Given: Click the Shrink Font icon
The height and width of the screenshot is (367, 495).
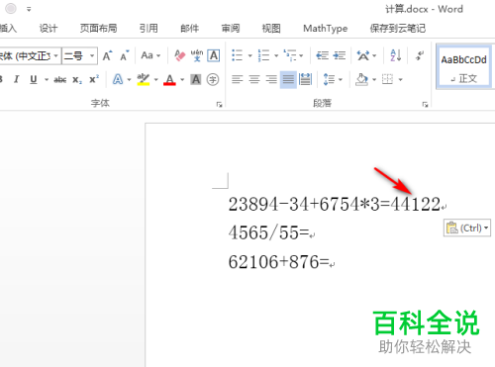Looking at the screenshot, I should (x=125, y=55).
